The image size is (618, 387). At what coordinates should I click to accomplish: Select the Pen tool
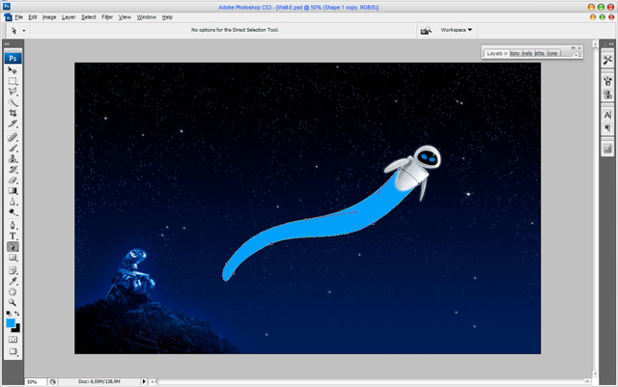coord(13,226)
